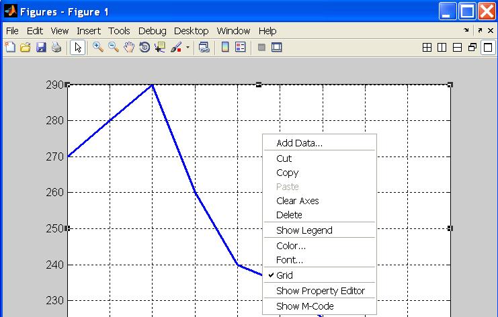Expand the brush color dropdown arrow

[188, 48]
